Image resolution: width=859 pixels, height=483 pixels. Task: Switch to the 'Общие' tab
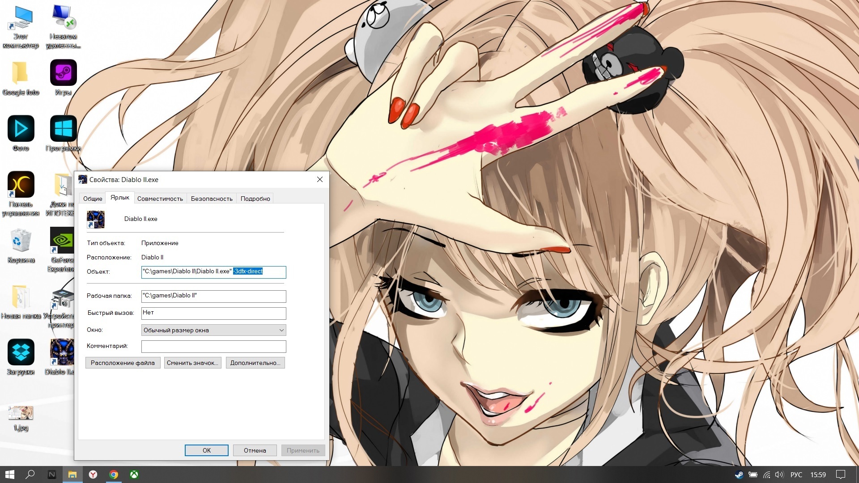click(93, 199)
